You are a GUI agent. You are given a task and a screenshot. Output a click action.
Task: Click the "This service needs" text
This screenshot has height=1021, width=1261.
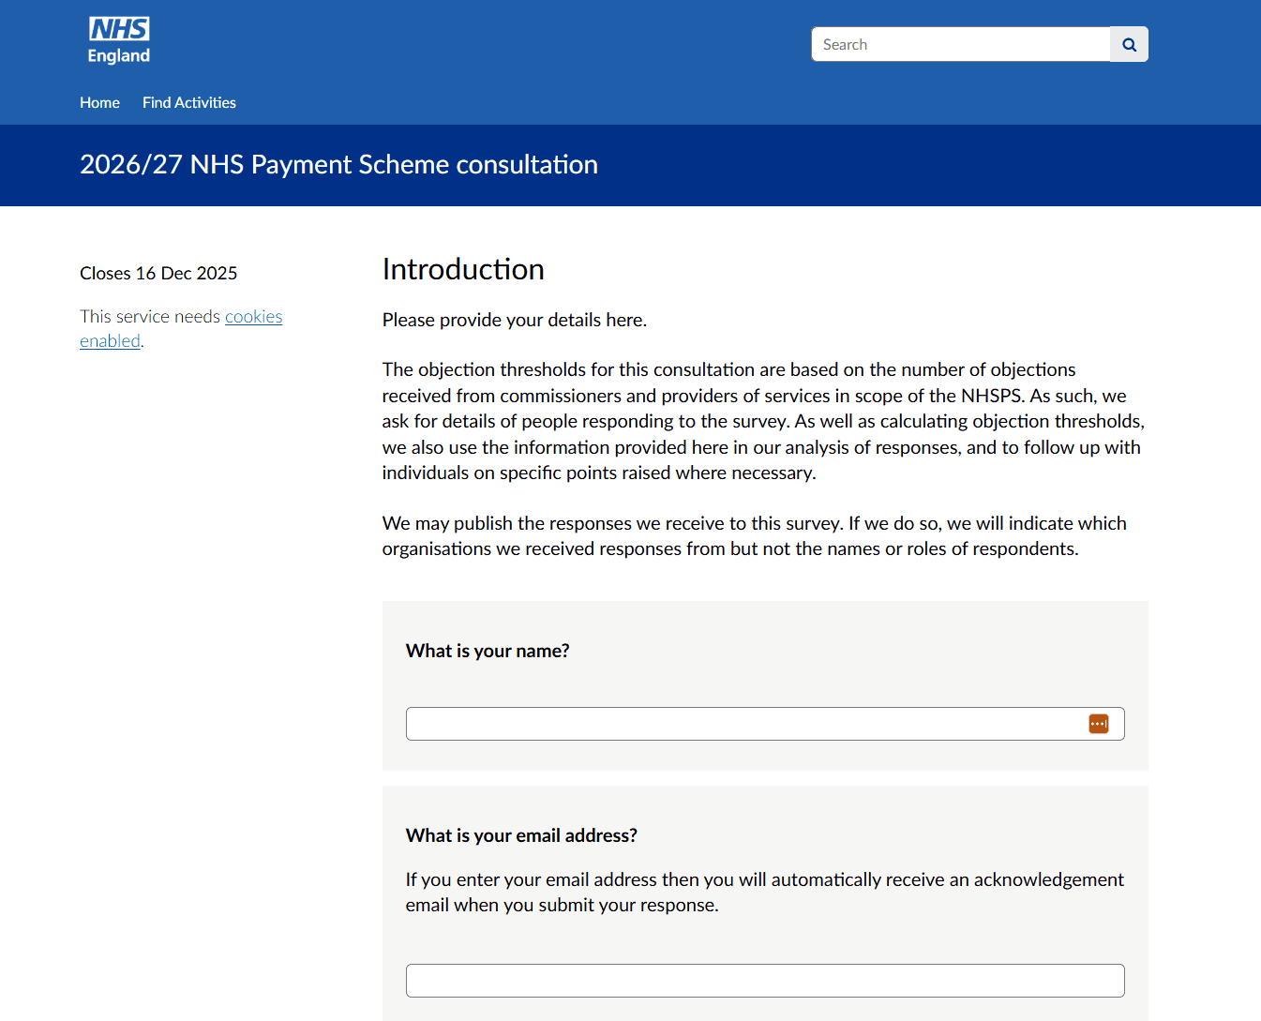pos(150,317)
